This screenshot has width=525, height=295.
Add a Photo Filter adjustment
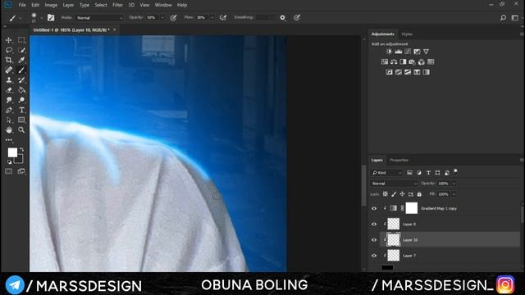pos(412,62)
